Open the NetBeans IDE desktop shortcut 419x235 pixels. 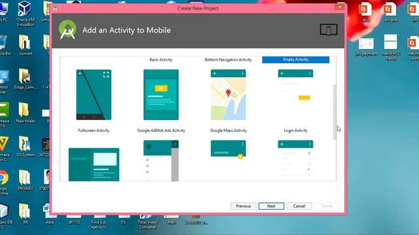coord(5,217)
